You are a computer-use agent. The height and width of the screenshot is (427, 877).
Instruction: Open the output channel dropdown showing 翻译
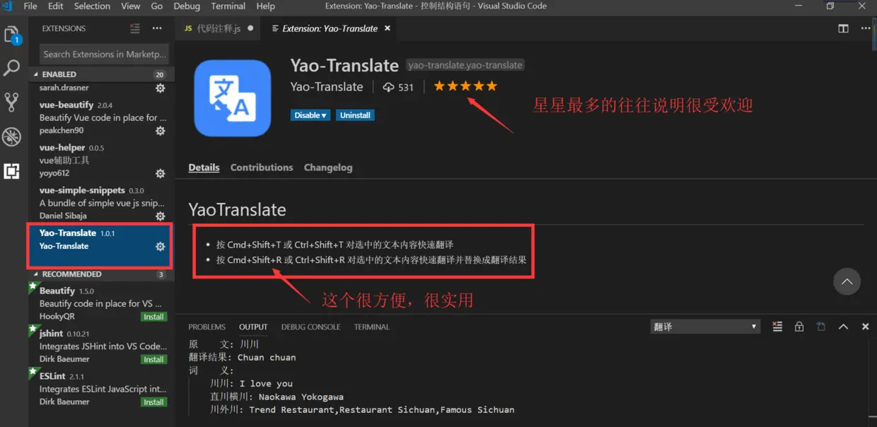pyautogui.click(x=704, y=326)
